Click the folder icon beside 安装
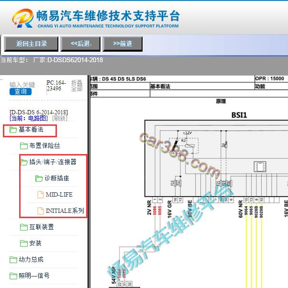 click(x=24, y=244)
